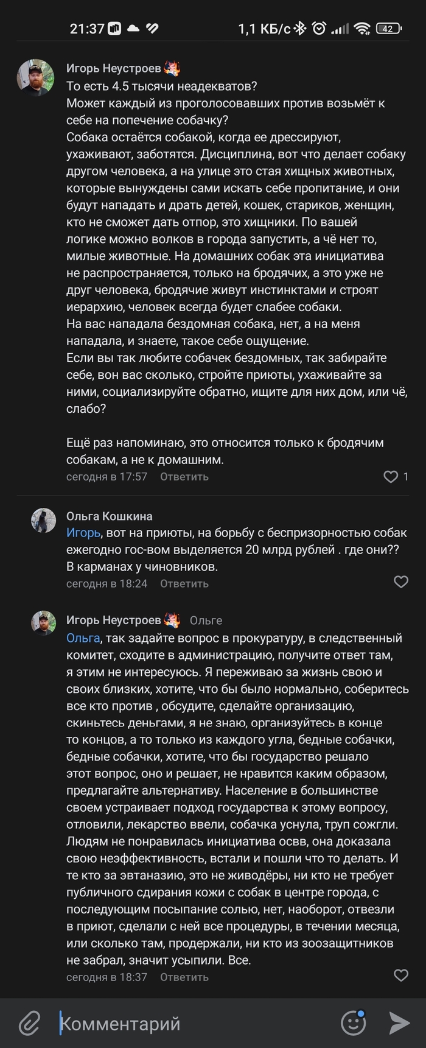
Task: Open Ольга Кошкина's profile picture
Action: 44,521
